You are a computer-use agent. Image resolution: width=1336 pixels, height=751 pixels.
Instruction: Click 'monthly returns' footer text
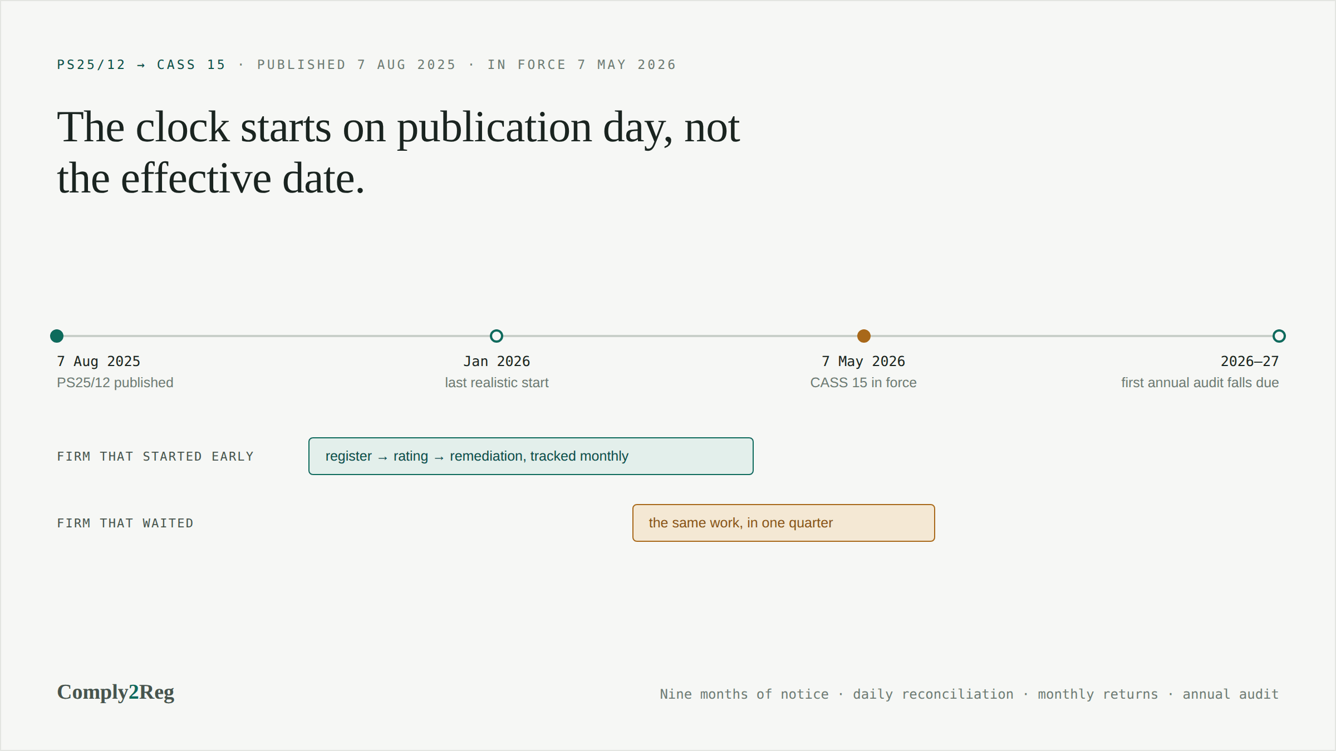coord(1098,694)
